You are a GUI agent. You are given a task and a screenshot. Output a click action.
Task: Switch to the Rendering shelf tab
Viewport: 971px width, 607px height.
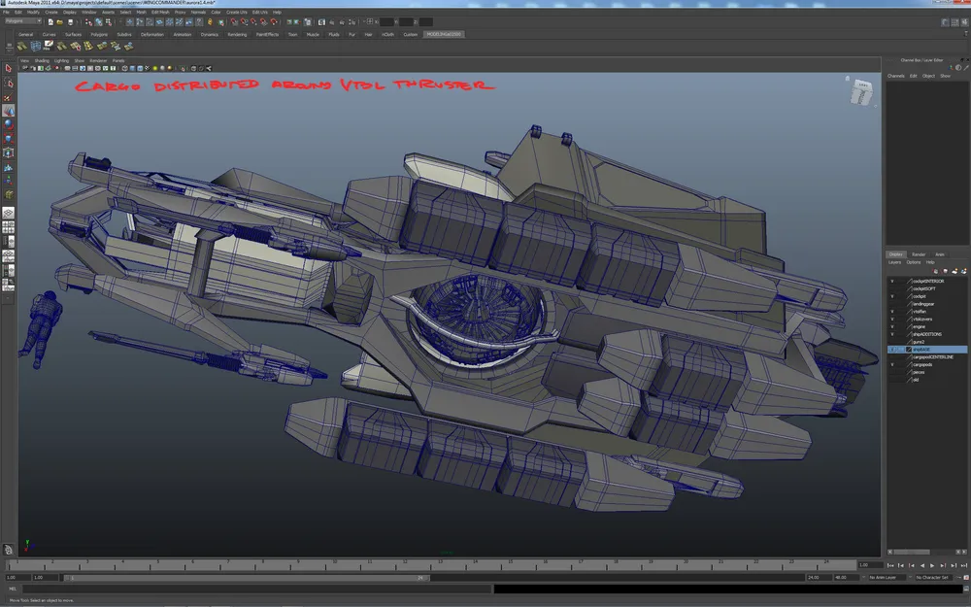pyautogui.click(x=237, y=34)
